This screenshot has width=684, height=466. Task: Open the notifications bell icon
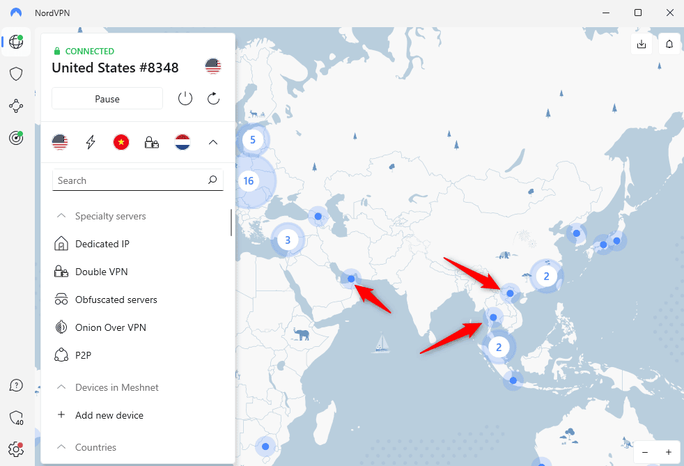(669, 45)
